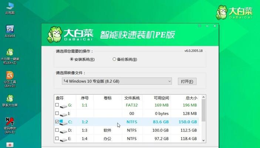Click the 83.6 GB free space value
Screen dimensions: 260x148
[161, 122]
